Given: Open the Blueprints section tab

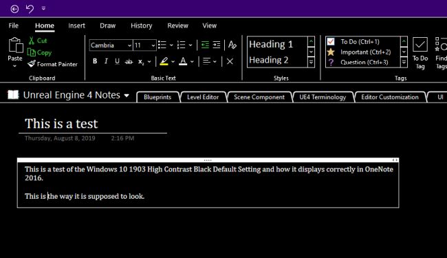Looking at the screenshot, I should click(x=157, y=97).
